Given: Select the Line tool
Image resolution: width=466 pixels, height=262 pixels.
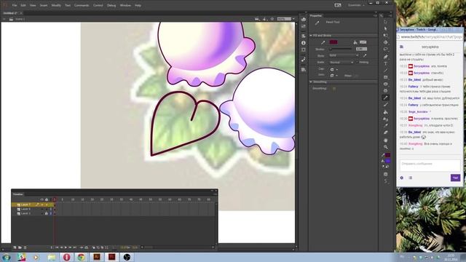Looking at the screenshot, I should 385,71.
